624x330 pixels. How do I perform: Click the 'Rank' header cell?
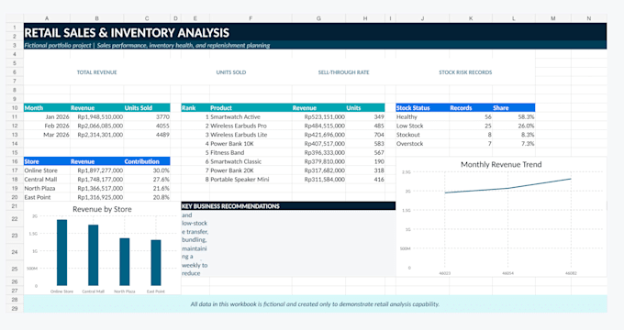click(x=195, y=108)
